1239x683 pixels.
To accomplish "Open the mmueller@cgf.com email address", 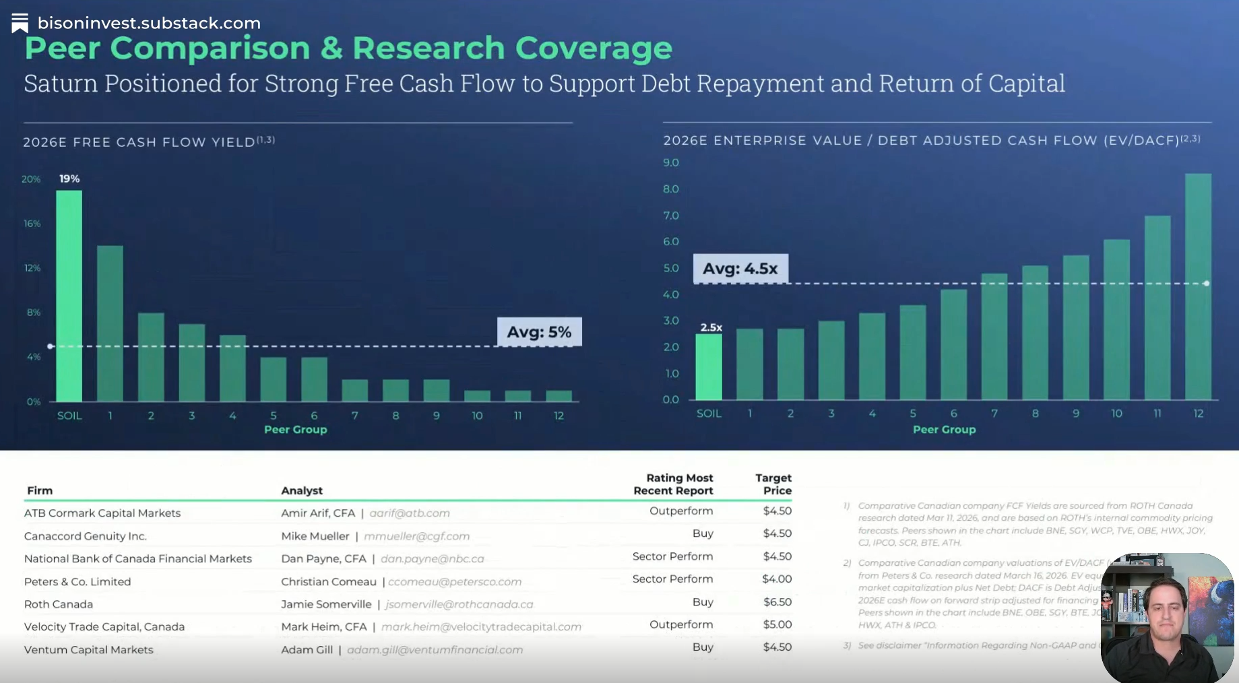I will (416, 536).
